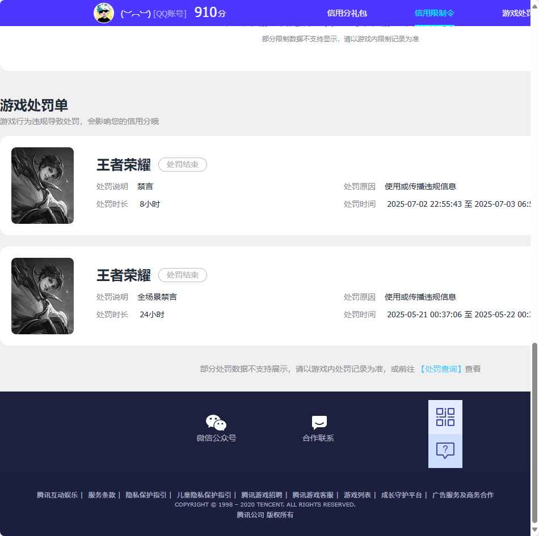Click the scrollbar down arrow
The width and height of the screenshot is (539, 536).
pos(534,529)
